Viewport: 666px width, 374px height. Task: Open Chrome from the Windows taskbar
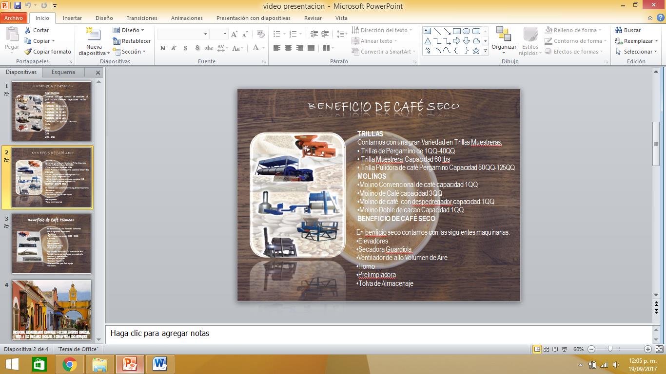point(70,364)
